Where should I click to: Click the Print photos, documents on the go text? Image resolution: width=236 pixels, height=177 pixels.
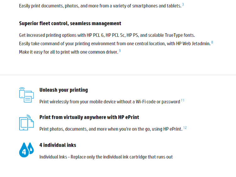111,129
